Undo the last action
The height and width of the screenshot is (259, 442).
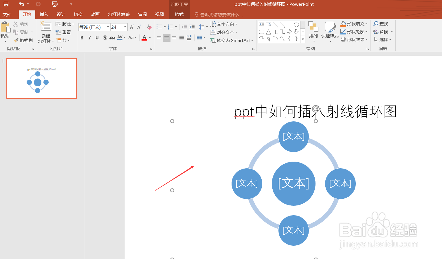click(21, 4)
